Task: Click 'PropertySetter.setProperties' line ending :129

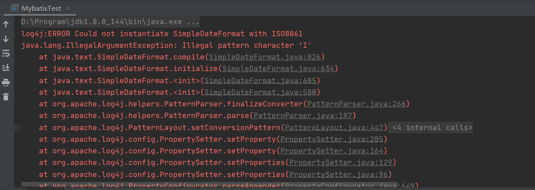Action: [x=218, y=163]
